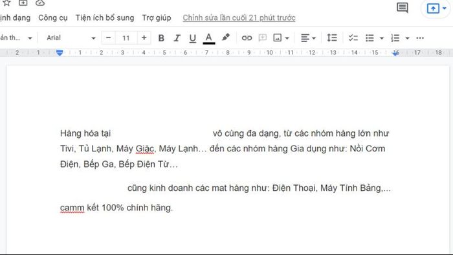The height and width of the screenshot is (255, 453).
Task: Check cloud save status icon
Action: point(40,3)
